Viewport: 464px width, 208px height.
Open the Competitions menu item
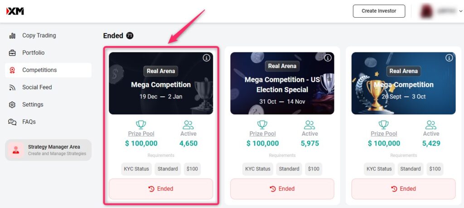pyautogui.click(x=39, y=70)
